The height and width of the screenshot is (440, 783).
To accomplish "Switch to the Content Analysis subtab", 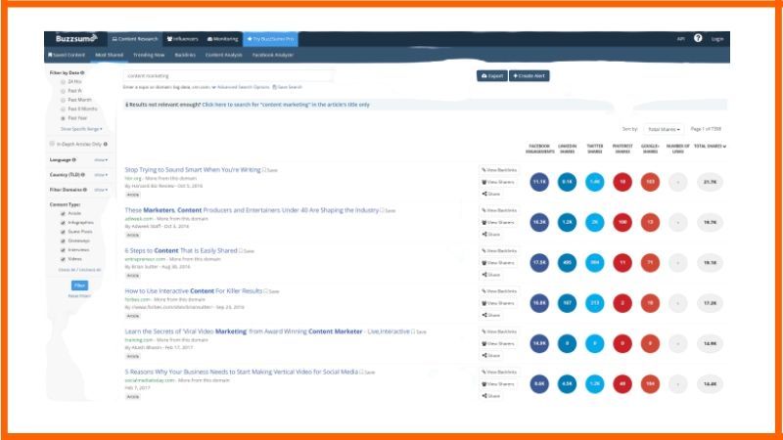I will coord(224,55).
